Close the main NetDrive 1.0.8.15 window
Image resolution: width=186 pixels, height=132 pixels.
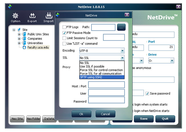(178, 7)
